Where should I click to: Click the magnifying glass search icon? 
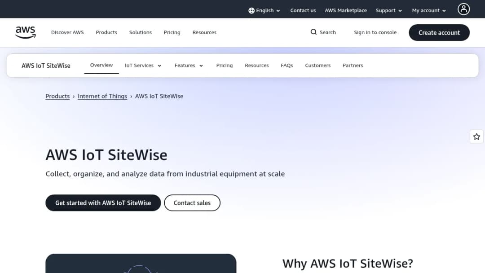313,32
